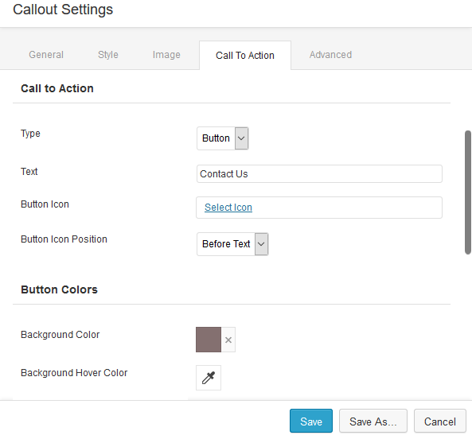Open the Type dropdown set to Button

tap(222, 138)
